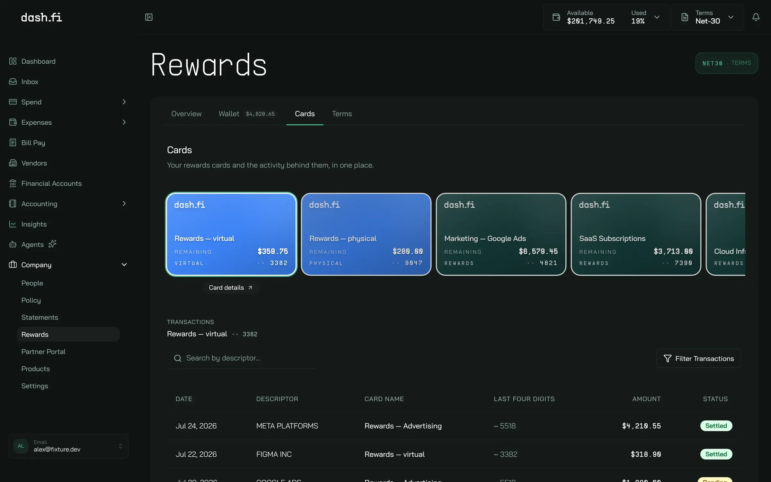Click the Search by descriptor field
This screenshot has width=771, height=482.
(x=242, y=358)
